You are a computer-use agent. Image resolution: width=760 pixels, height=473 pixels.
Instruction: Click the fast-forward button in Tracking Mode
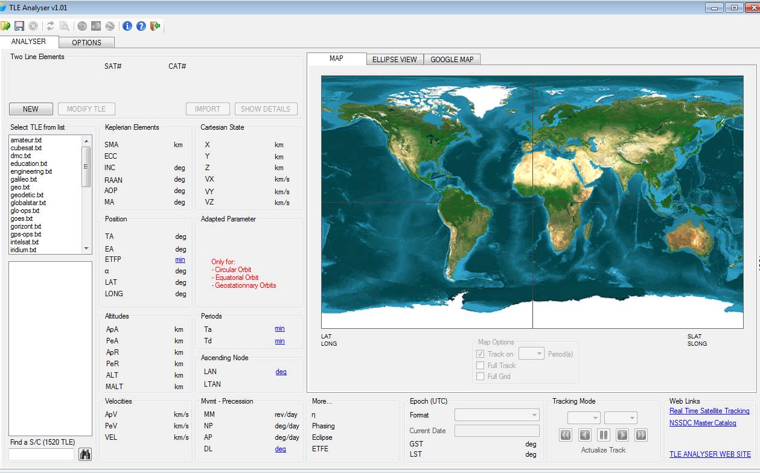click(x=641, y=435)
